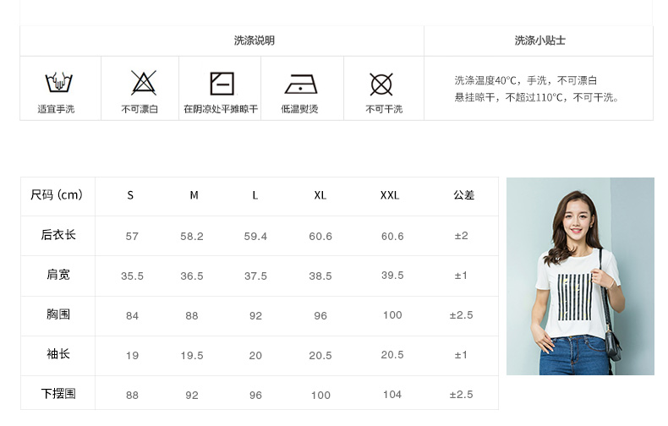Click the value 84 in 胸围 row
The height and width of the screenshot is (426, 668).
[132, 316]
